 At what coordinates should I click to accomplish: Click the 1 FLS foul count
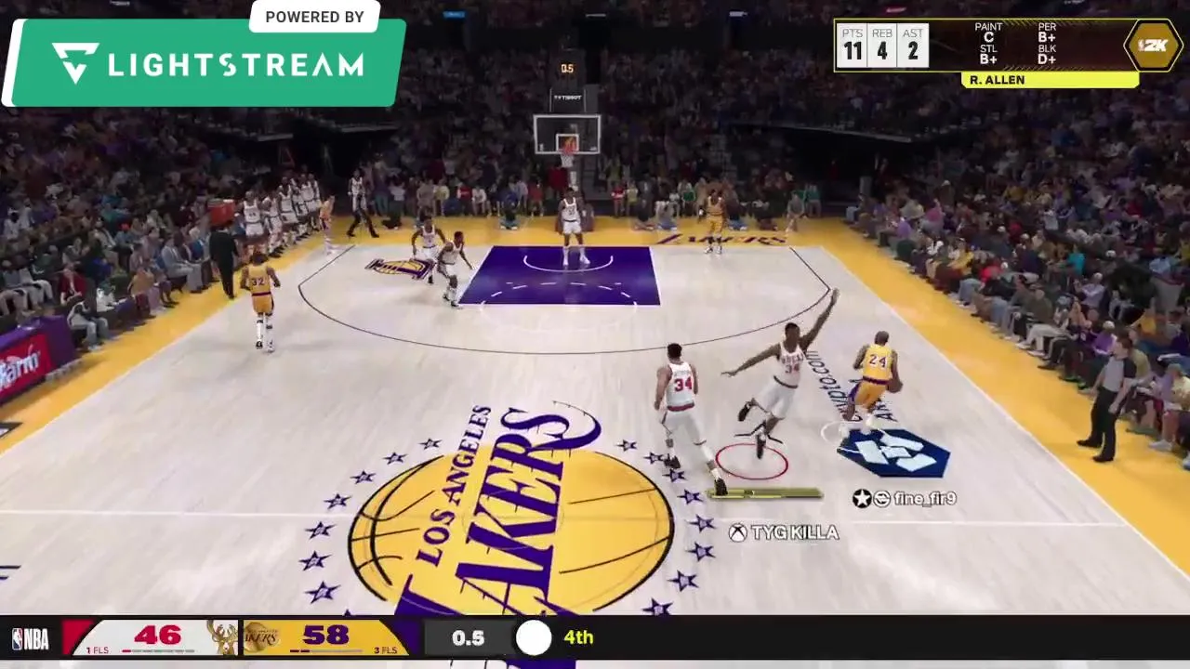click(98, 649)
